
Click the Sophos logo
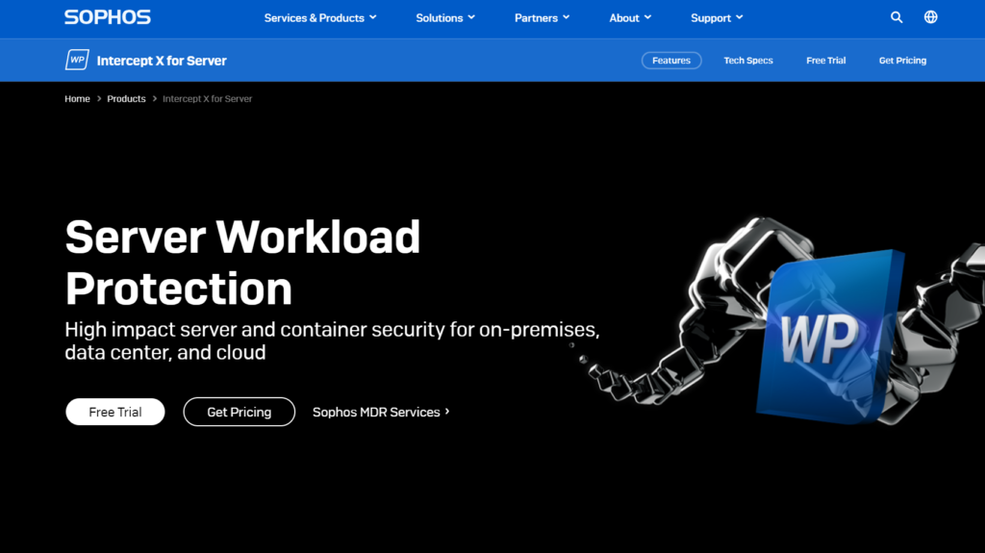(108, 17)
